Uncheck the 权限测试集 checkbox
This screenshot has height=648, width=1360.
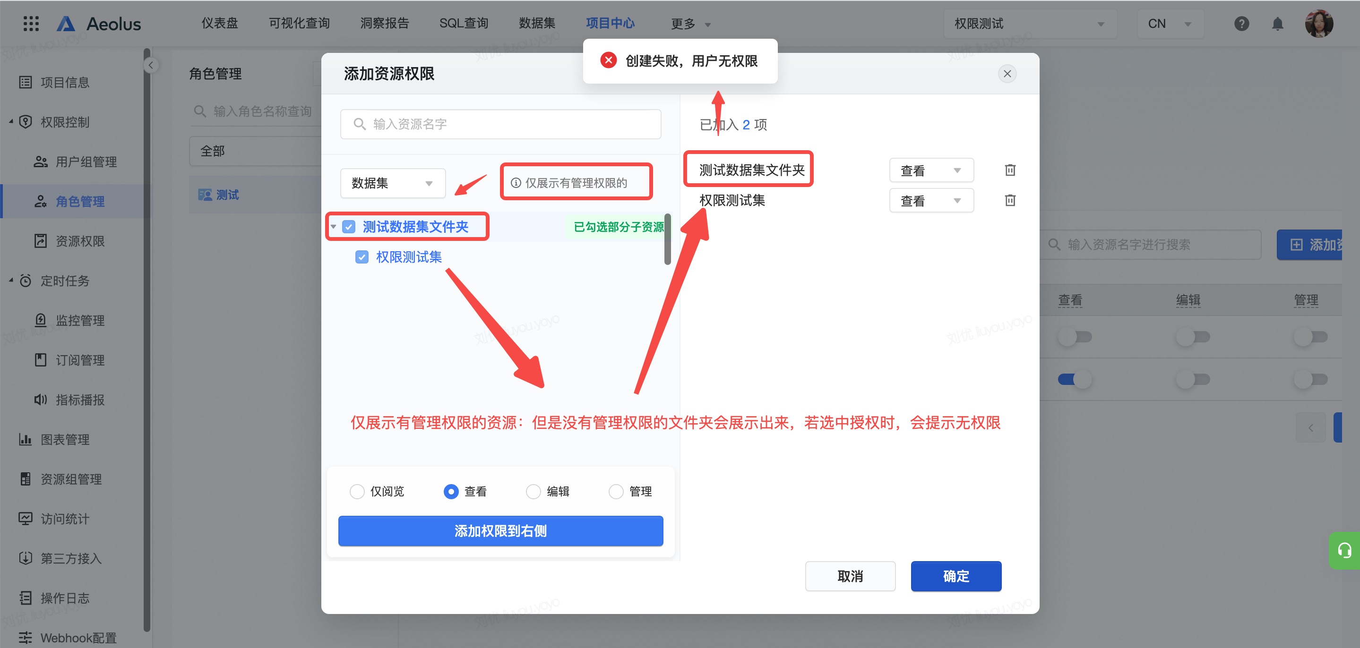point(362,257)
